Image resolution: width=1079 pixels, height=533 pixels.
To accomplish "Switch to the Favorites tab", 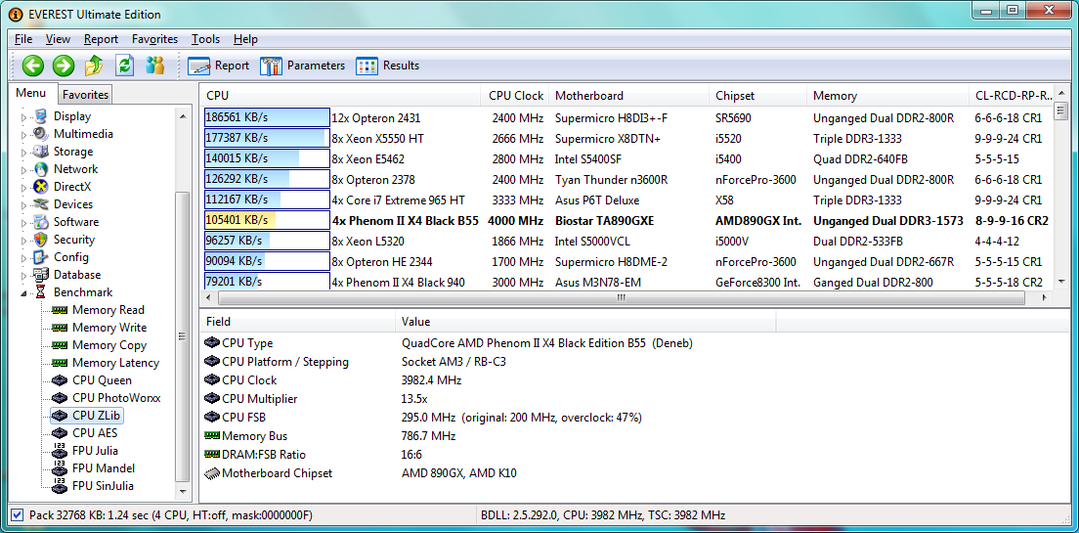I will (85, 94).
